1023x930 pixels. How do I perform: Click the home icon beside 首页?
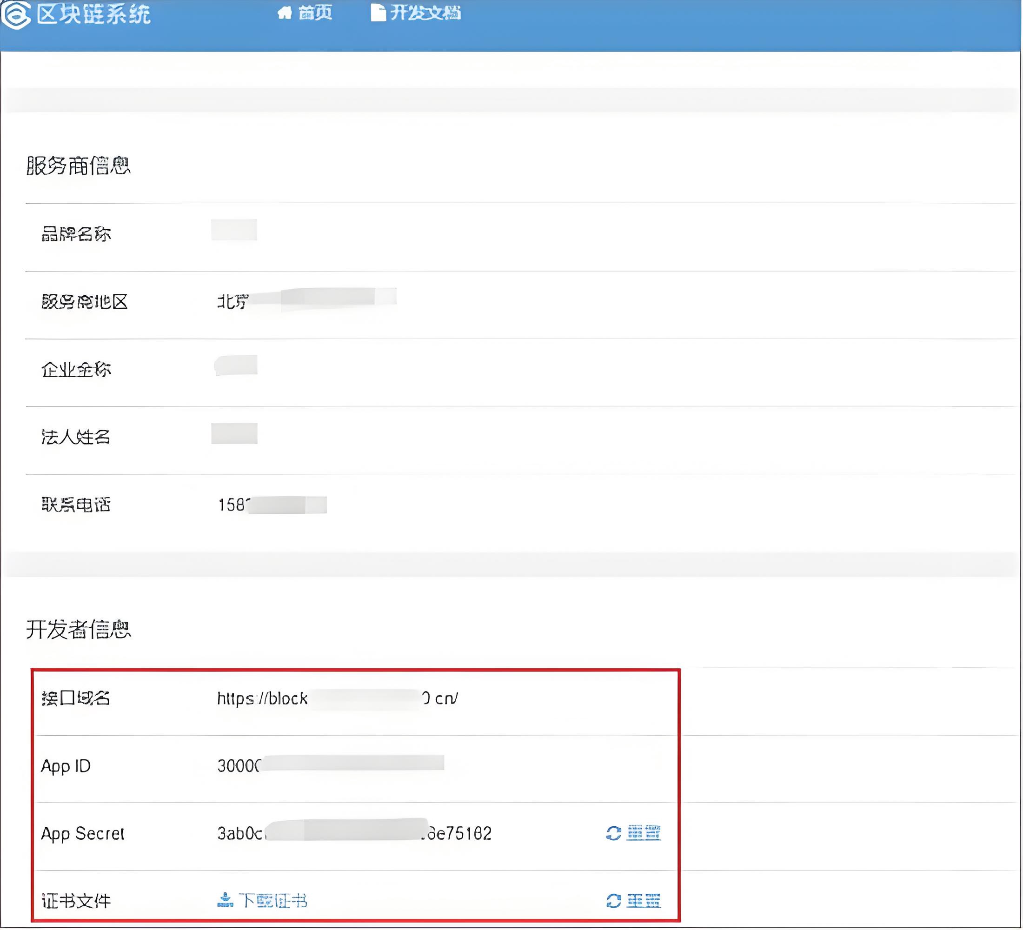coord(285,13)
